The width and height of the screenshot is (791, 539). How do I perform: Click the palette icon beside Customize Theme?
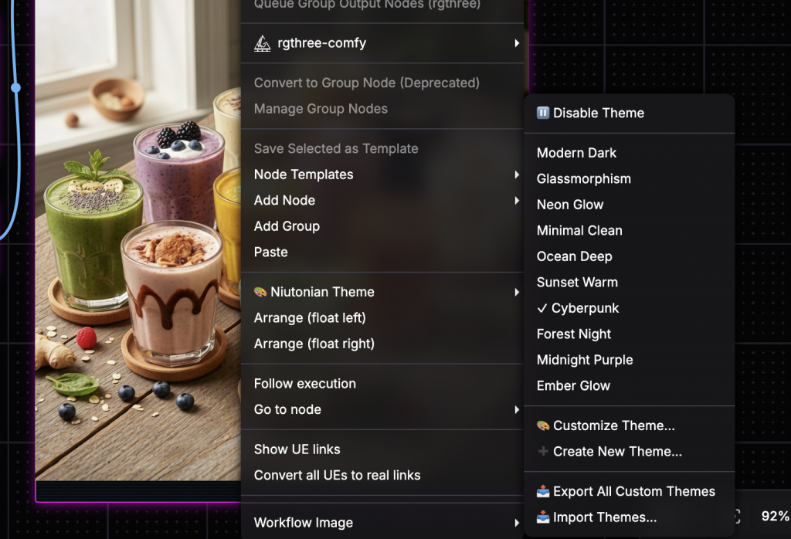click(543, 425)
